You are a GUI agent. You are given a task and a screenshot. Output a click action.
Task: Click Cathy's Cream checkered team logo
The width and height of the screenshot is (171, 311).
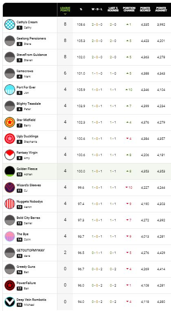pyautogui.click(x=10, y=24)
